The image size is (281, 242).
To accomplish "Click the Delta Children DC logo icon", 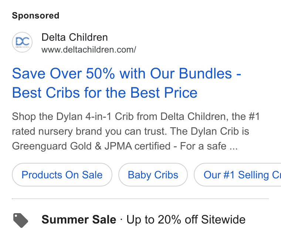I will point(22,42).
